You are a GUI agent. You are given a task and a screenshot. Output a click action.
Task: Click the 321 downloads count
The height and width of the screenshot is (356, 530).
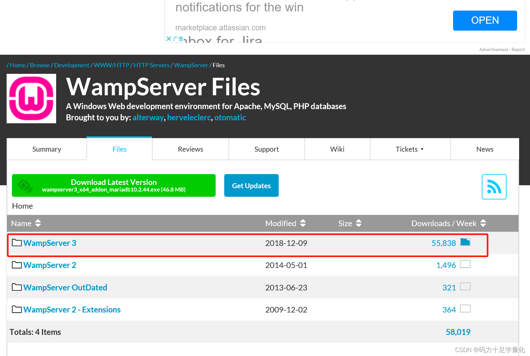click(449, 287)
